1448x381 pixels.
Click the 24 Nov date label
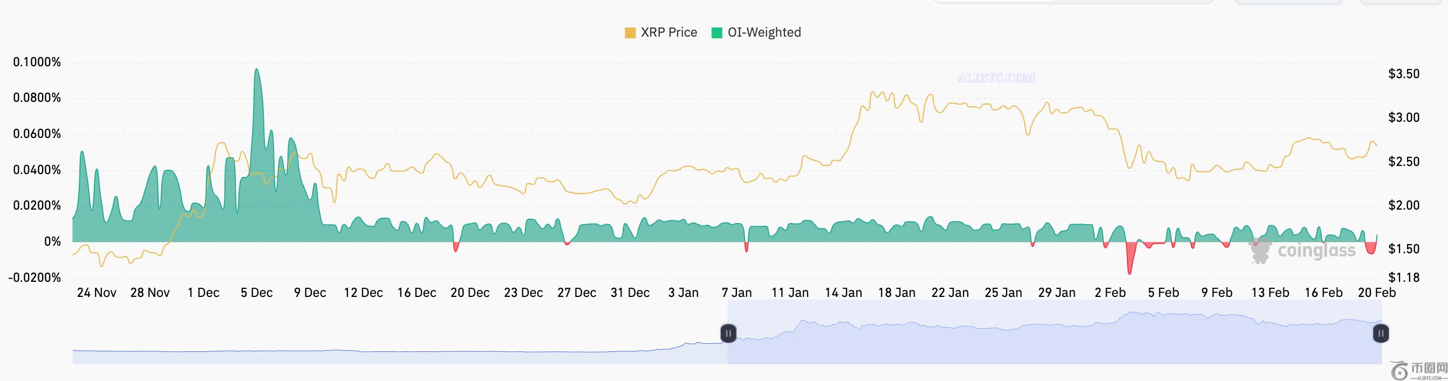pos(96,293)
